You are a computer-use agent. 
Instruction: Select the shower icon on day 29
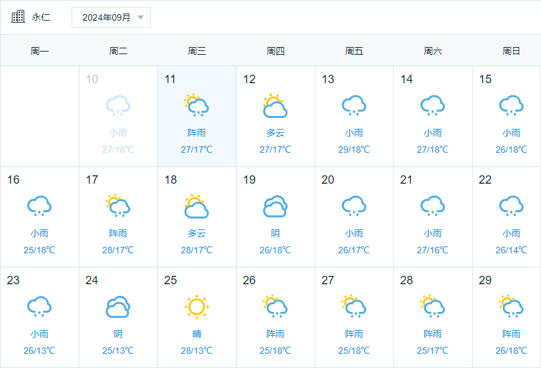[x=511, y=307]
